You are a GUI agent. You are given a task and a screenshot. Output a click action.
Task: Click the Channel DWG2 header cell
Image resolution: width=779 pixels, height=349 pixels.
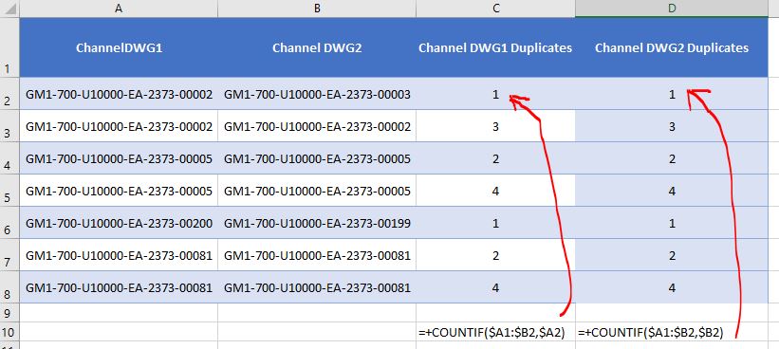coord(317,47)
